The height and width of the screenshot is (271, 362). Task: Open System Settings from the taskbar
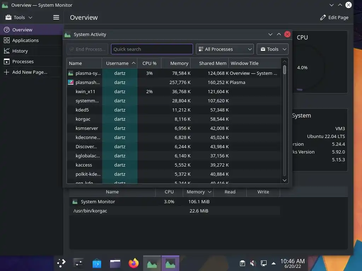point(78,263)
